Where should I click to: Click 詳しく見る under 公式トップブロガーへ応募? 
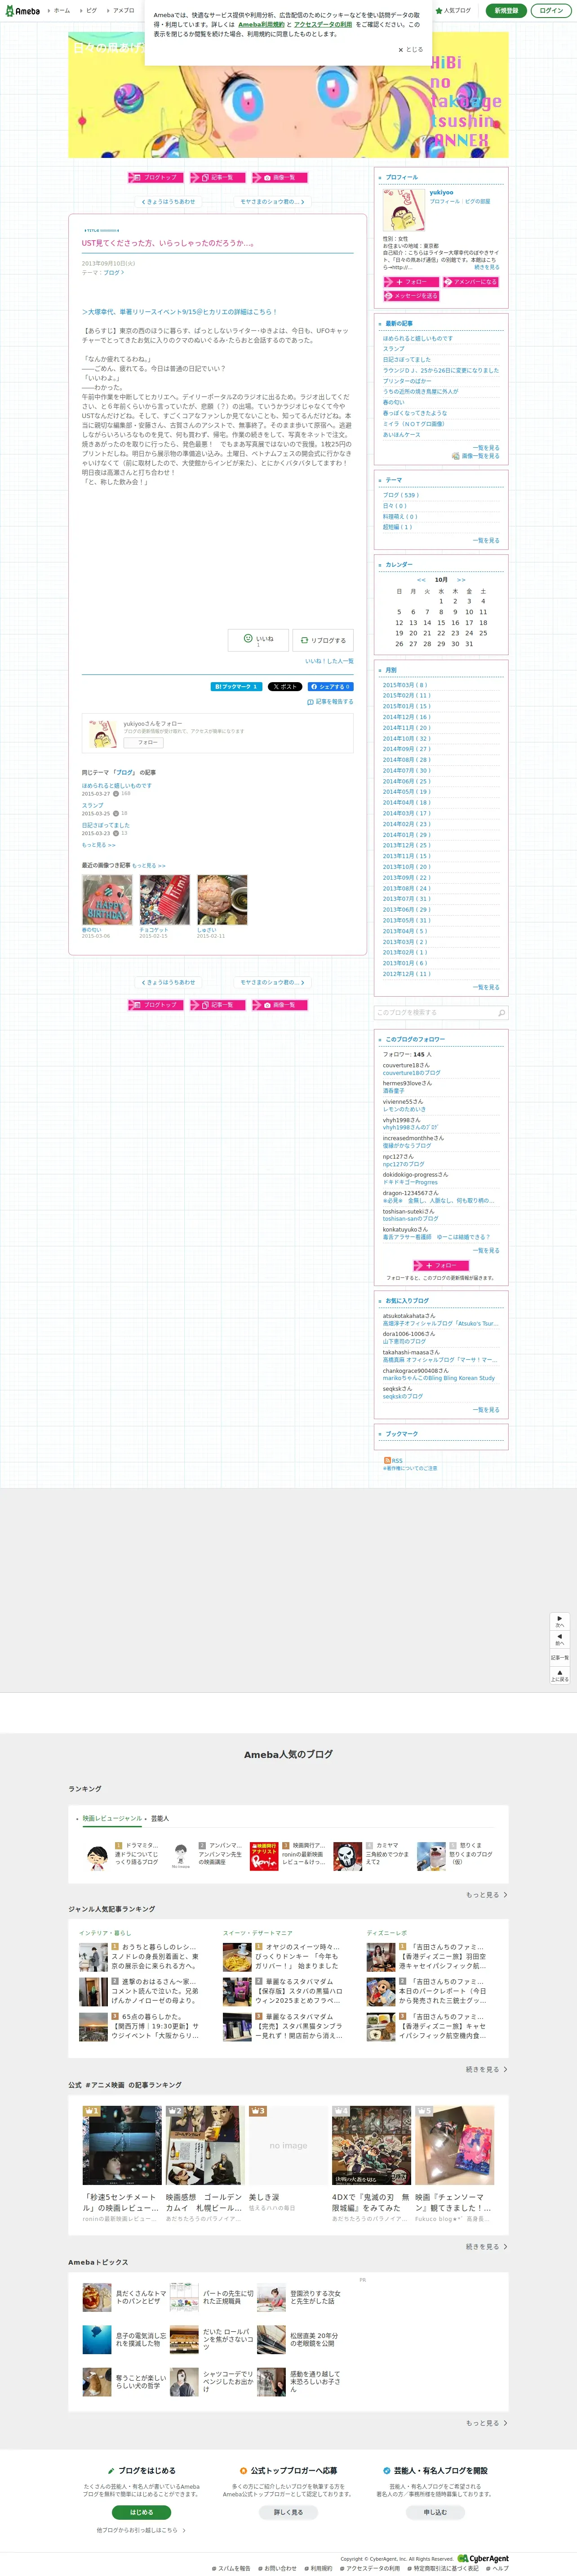[288, 2512]
